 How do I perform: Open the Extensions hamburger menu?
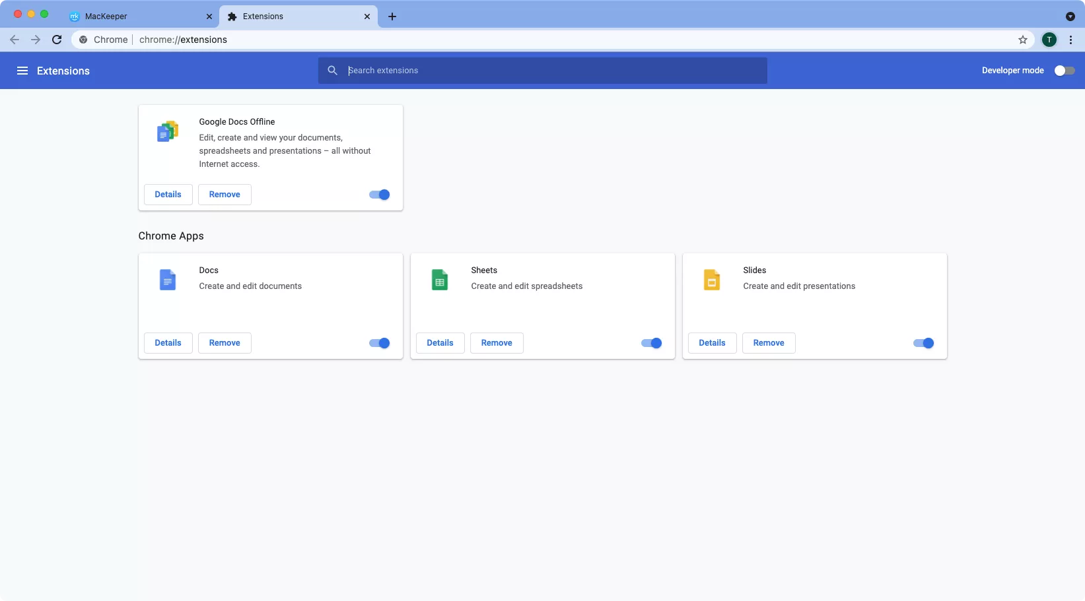(x=22, y=71)
